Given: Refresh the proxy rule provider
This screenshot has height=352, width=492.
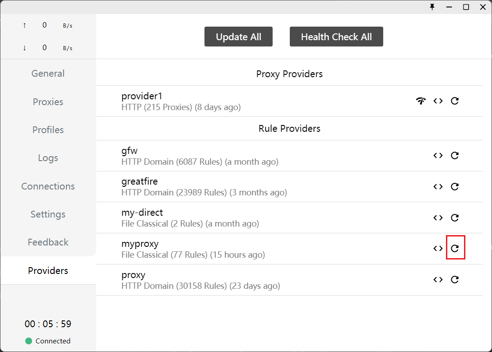Looking at the screenshot, I should coord(455,279).
